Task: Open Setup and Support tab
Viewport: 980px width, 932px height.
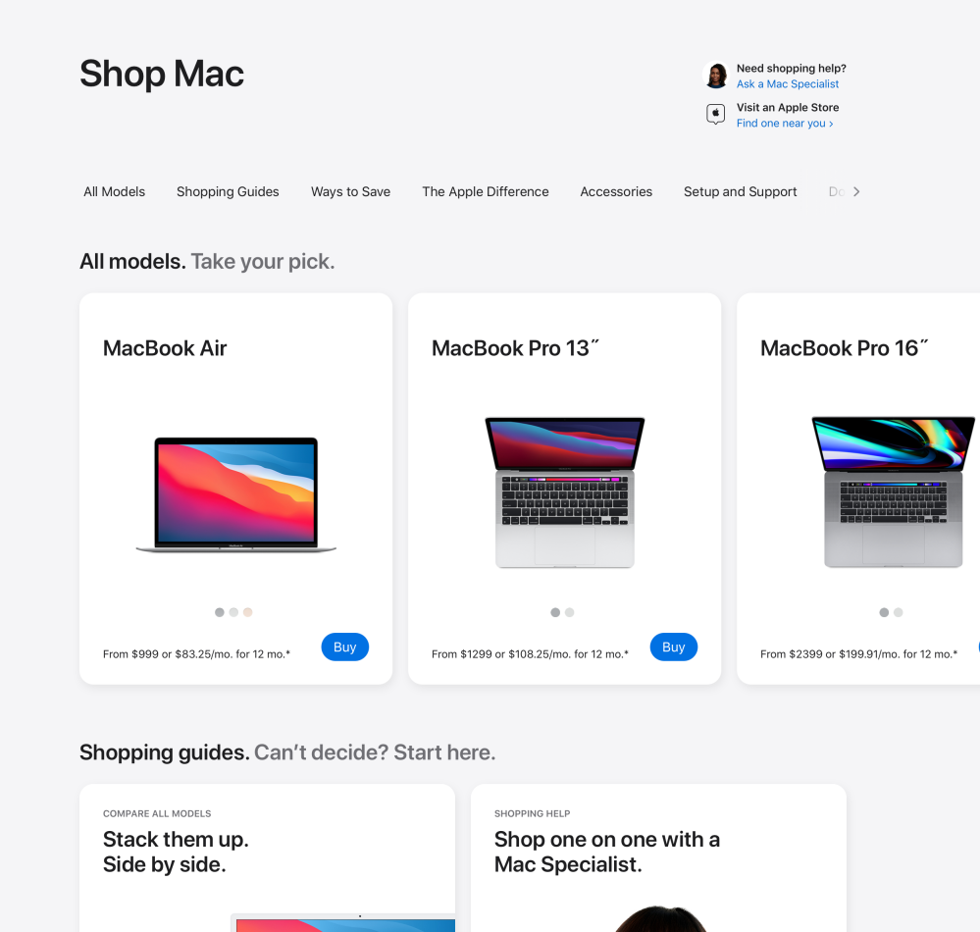Action: coord(740,192)
